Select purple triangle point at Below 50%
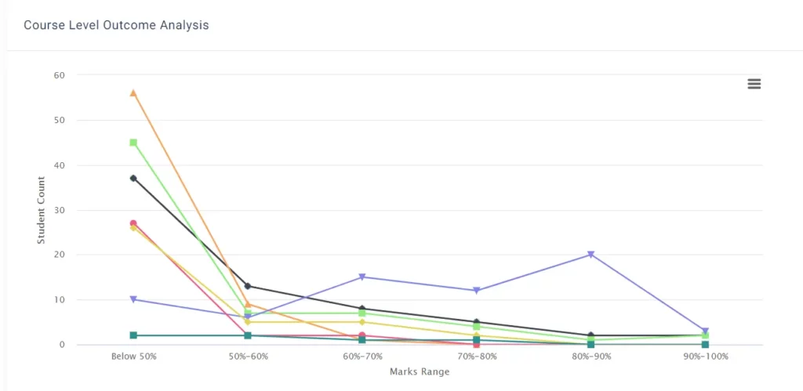This screenshot has width=803, height=391. (133, 299)
